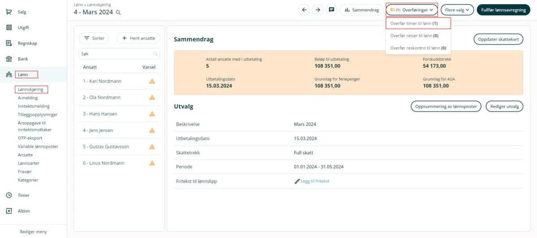Open Timer clock icon in sidebar
The height and width of the screenshot is (238, 537).
click(9, 195)
